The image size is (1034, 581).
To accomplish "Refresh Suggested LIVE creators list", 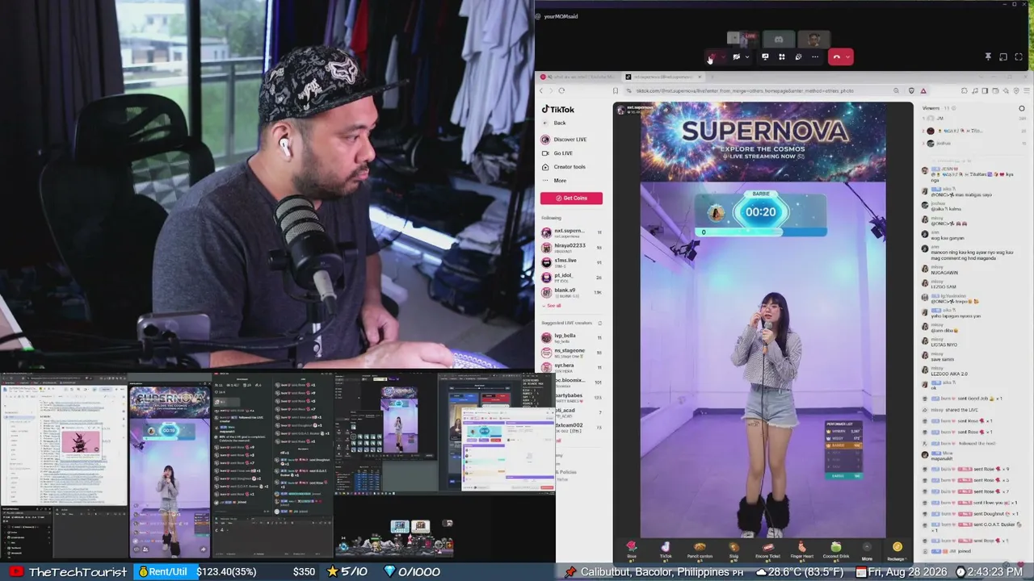I will [599, 323].
